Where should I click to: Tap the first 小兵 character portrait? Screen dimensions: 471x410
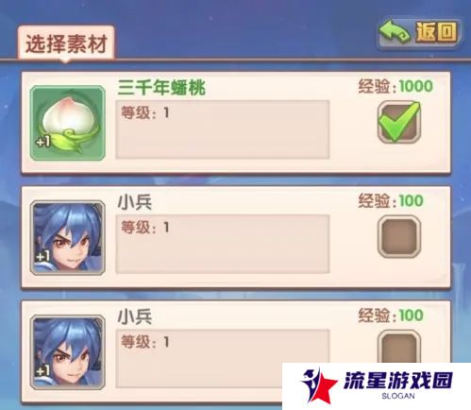68,237
